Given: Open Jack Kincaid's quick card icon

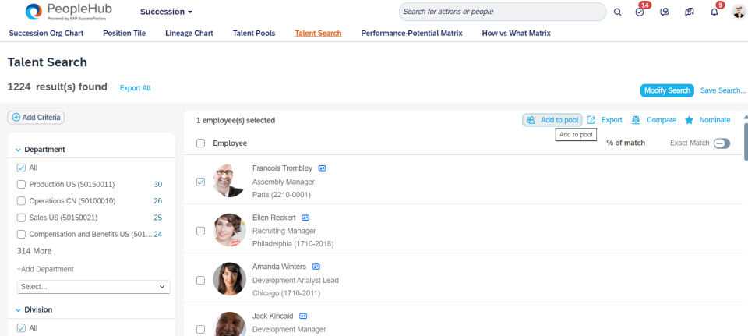Looking at the screenshot, I should click(303, 316).
